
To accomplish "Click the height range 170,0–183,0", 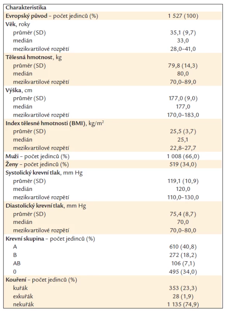I will pyautogui.click(x=183, y=115).
